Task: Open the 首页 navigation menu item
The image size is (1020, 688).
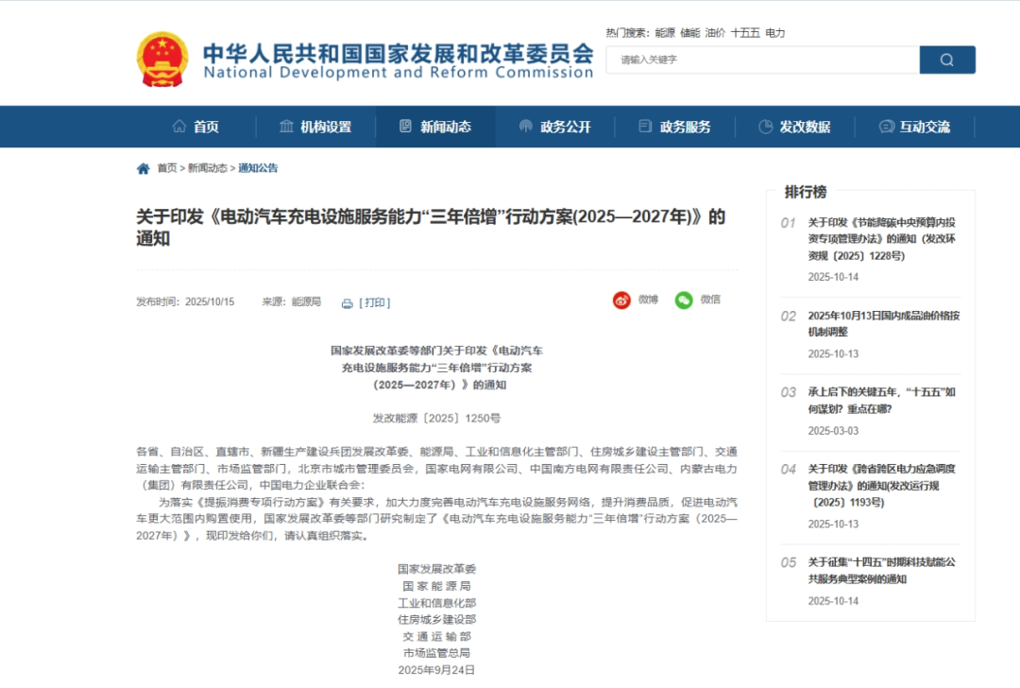Action: [201, 126]
